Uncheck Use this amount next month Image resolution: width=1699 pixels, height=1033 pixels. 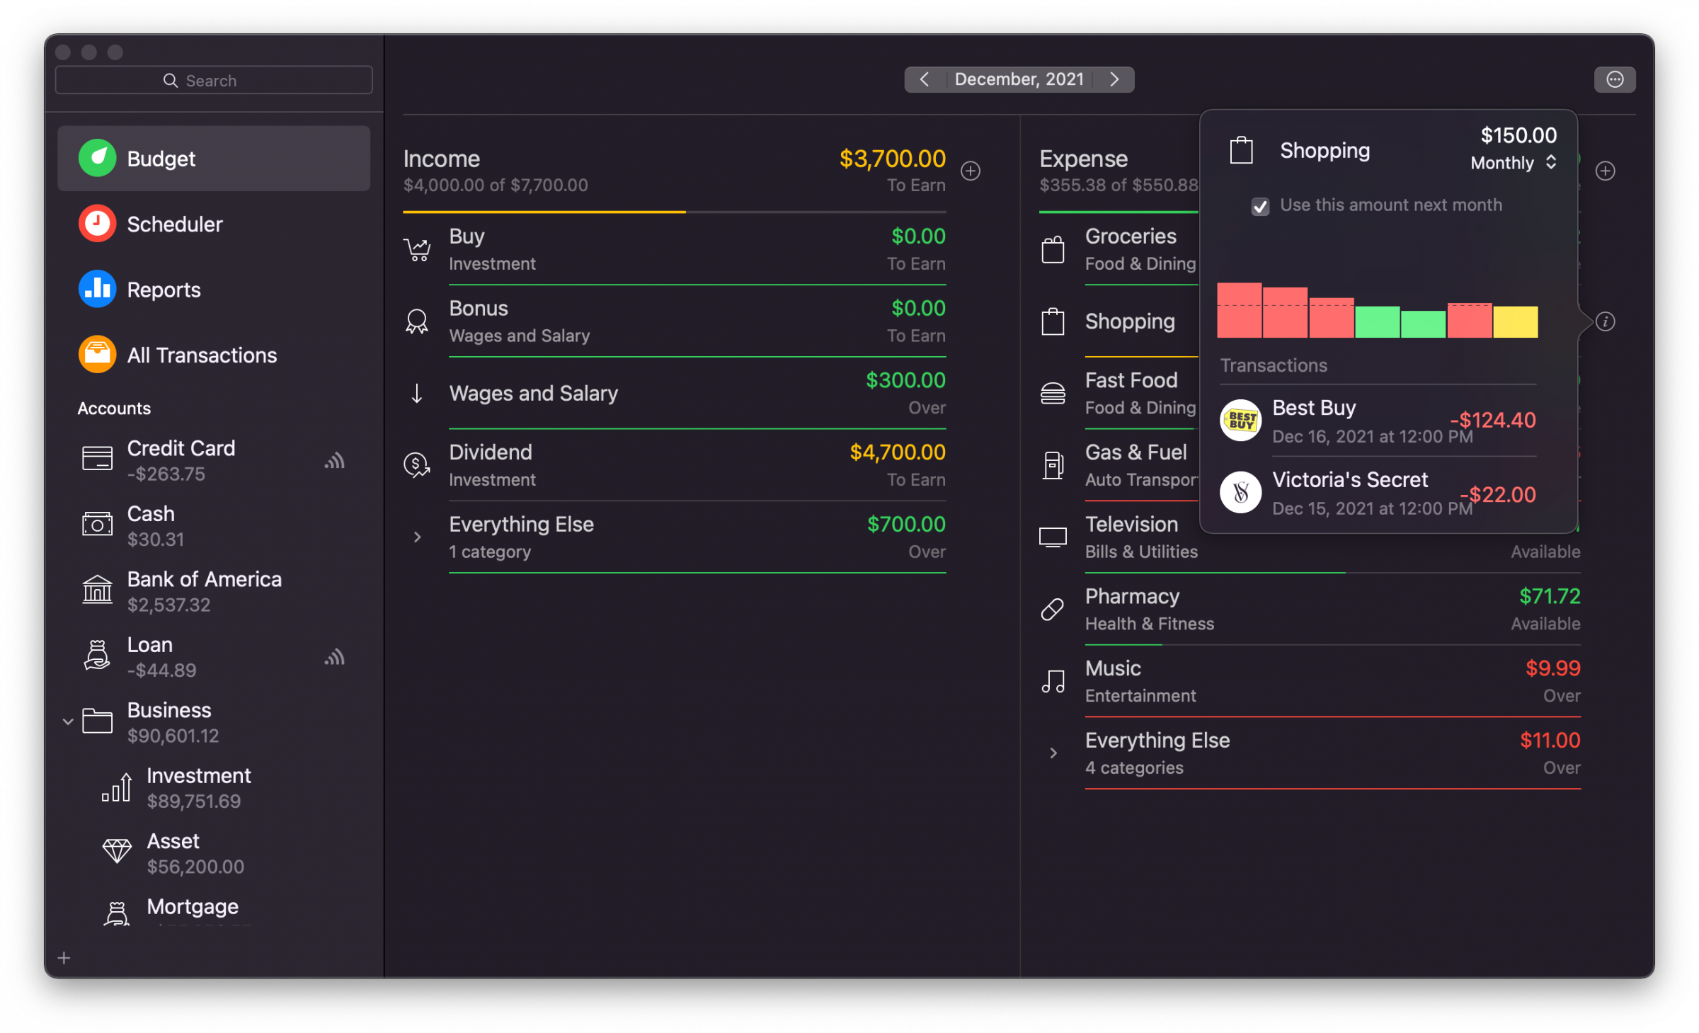click(x=1260, y=206)
